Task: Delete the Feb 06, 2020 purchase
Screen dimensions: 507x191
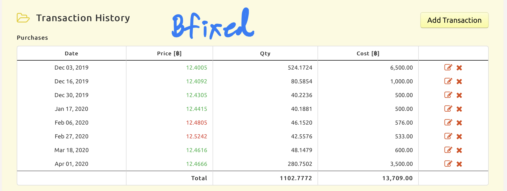Action: 459,123
